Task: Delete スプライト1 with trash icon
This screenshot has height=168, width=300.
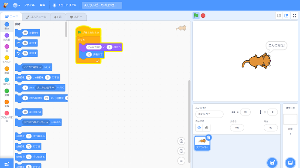Action: point(208,138)
